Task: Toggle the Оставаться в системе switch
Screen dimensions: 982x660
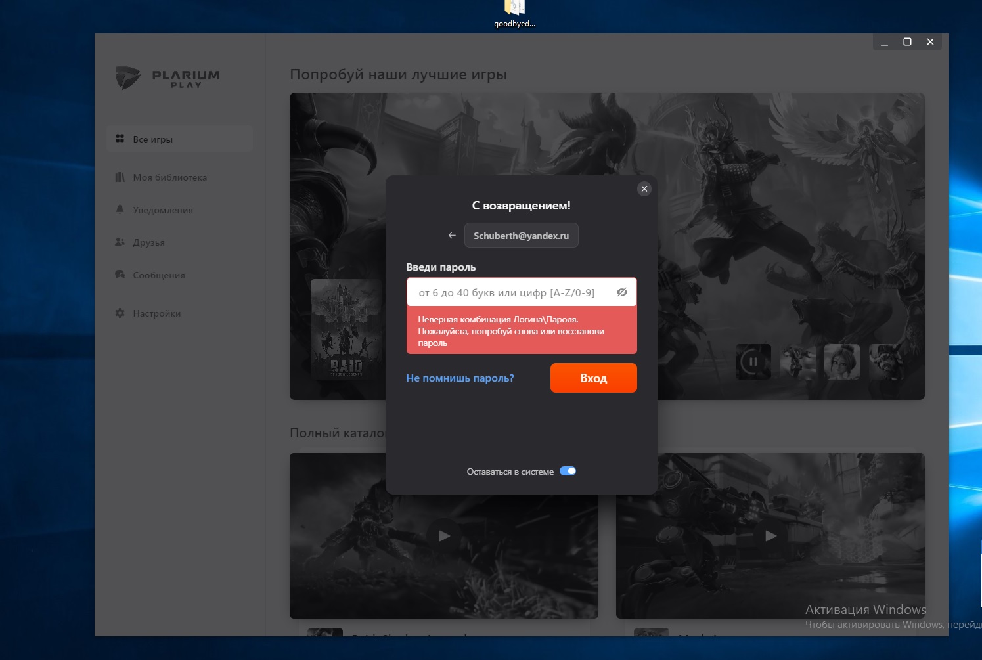Action: point(568,471)
